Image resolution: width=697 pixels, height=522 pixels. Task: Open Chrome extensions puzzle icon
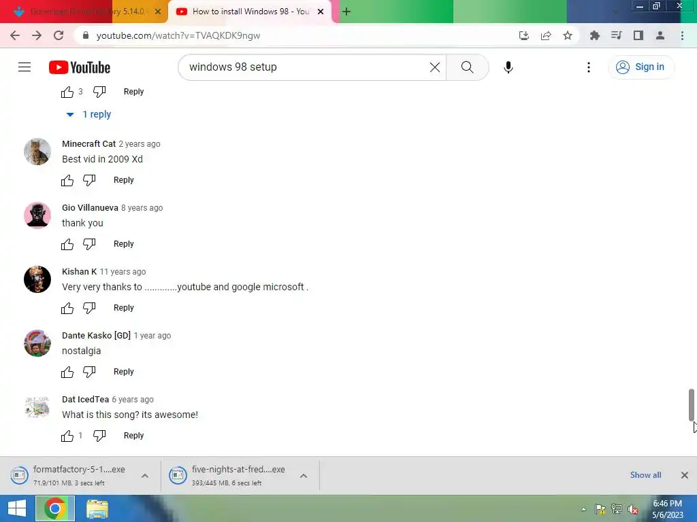point(594,35)
